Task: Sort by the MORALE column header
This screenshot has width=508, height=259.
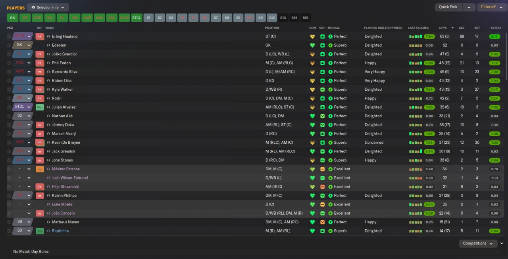Action: (x=333, y=28)
